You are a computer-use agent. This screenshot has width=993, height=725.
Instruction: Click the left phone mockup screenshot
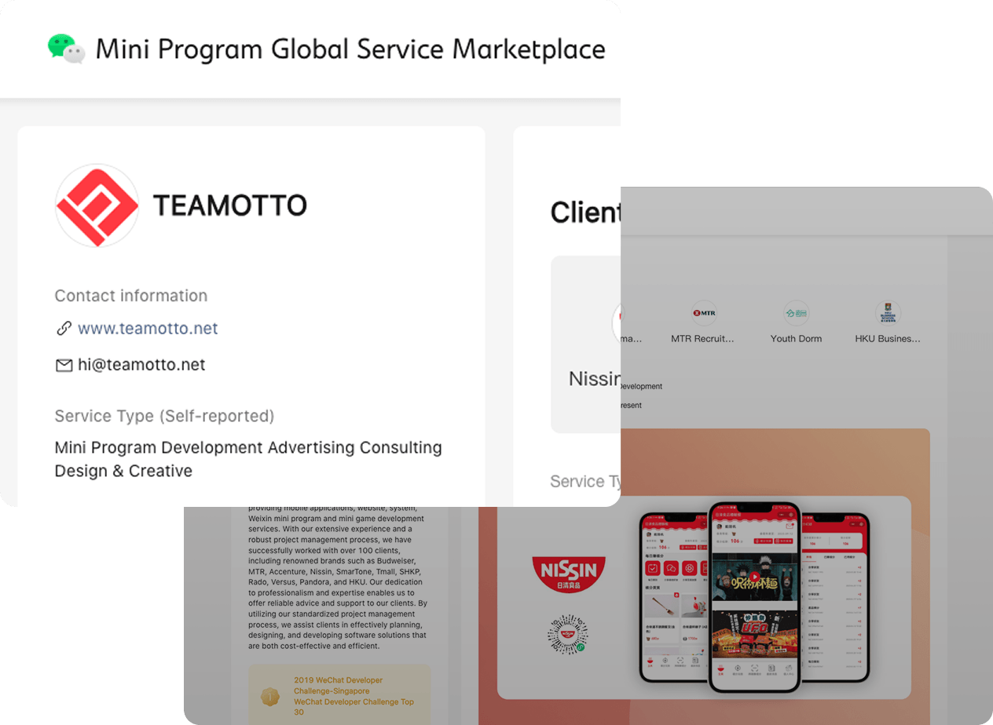pos(676,596)
